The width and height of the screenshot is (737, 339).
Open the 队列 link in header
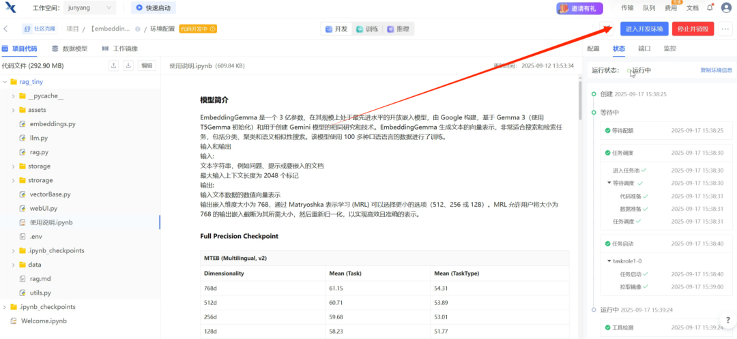649,8
